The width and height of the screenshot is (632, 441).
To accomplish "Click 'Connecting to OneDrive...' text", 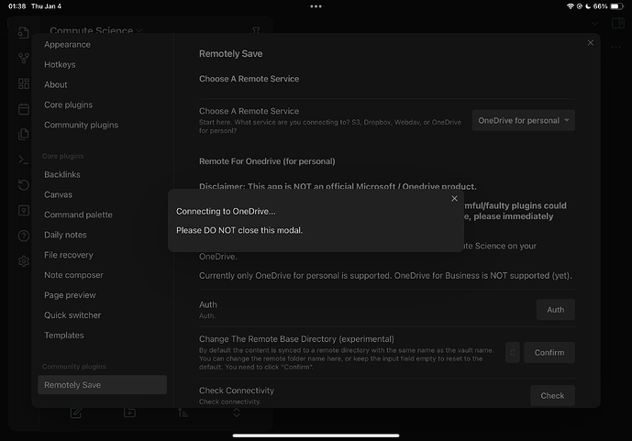I will pyautogui.click(x=226, y=212).
